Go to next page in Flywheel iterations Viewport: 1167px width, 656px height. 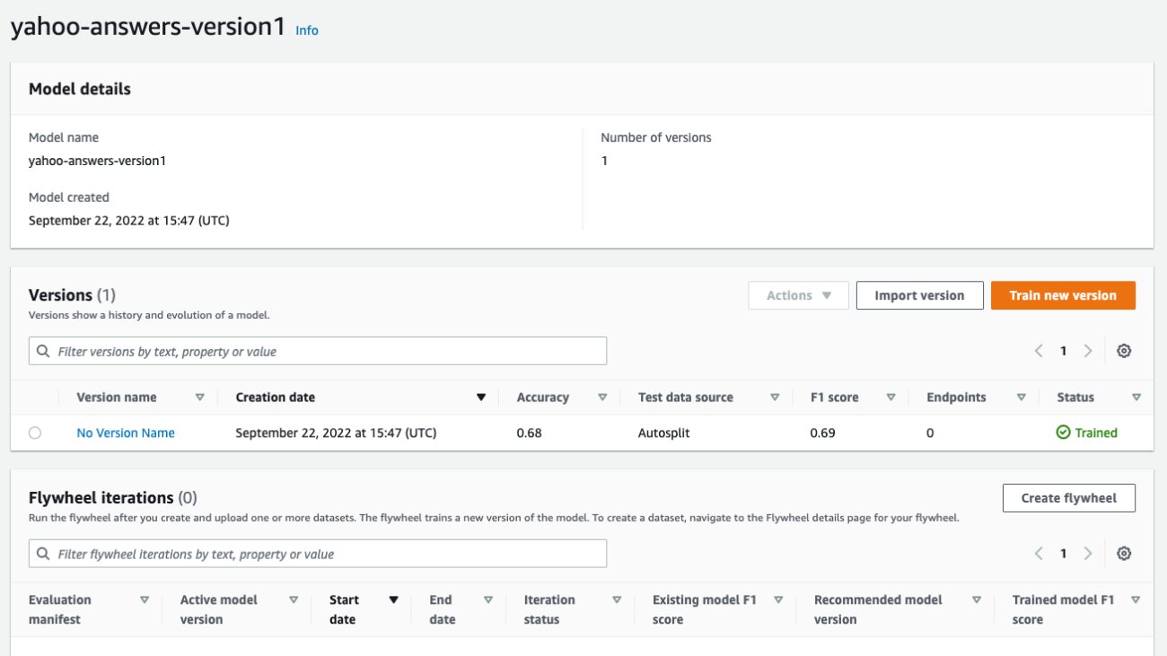(1088, 554)
